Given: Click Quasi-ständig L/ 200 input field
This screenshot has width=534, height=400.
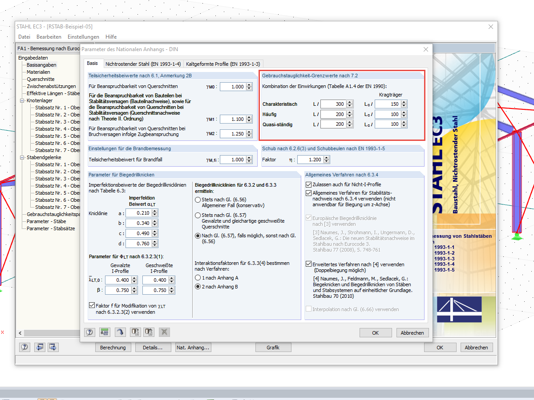Looking at the screenshot, I should click(x=333, y=124).
